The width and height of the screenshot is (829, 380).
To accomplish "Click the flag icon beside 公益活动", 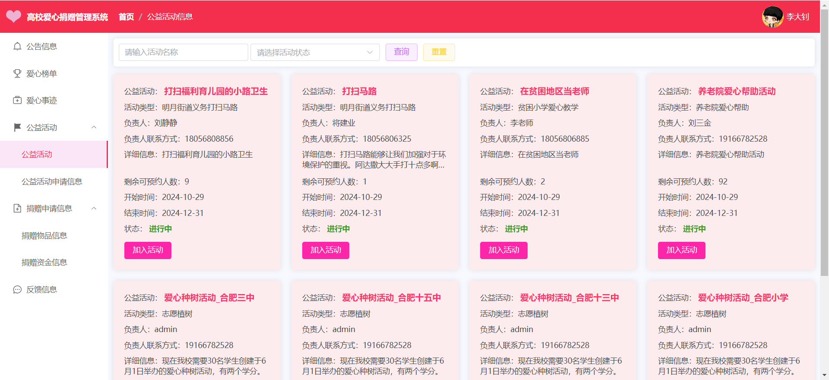I will point(17,127).
